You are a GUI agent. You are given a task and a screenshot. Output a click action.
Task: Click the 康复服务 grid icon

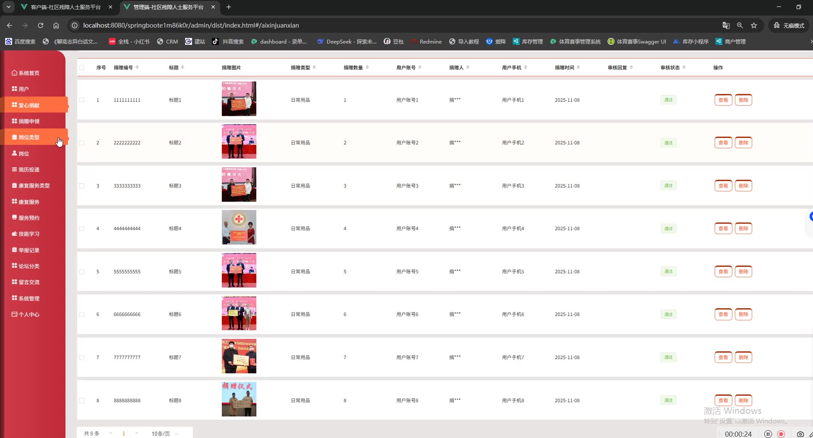click(14, 201)
